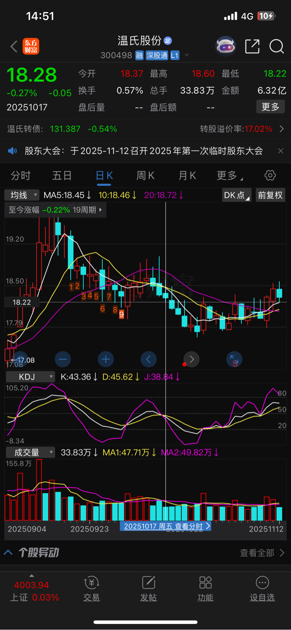Screen dimensions: 291x630
Task: Open the 东方财富 logo
Action: [x=31, y=46]
